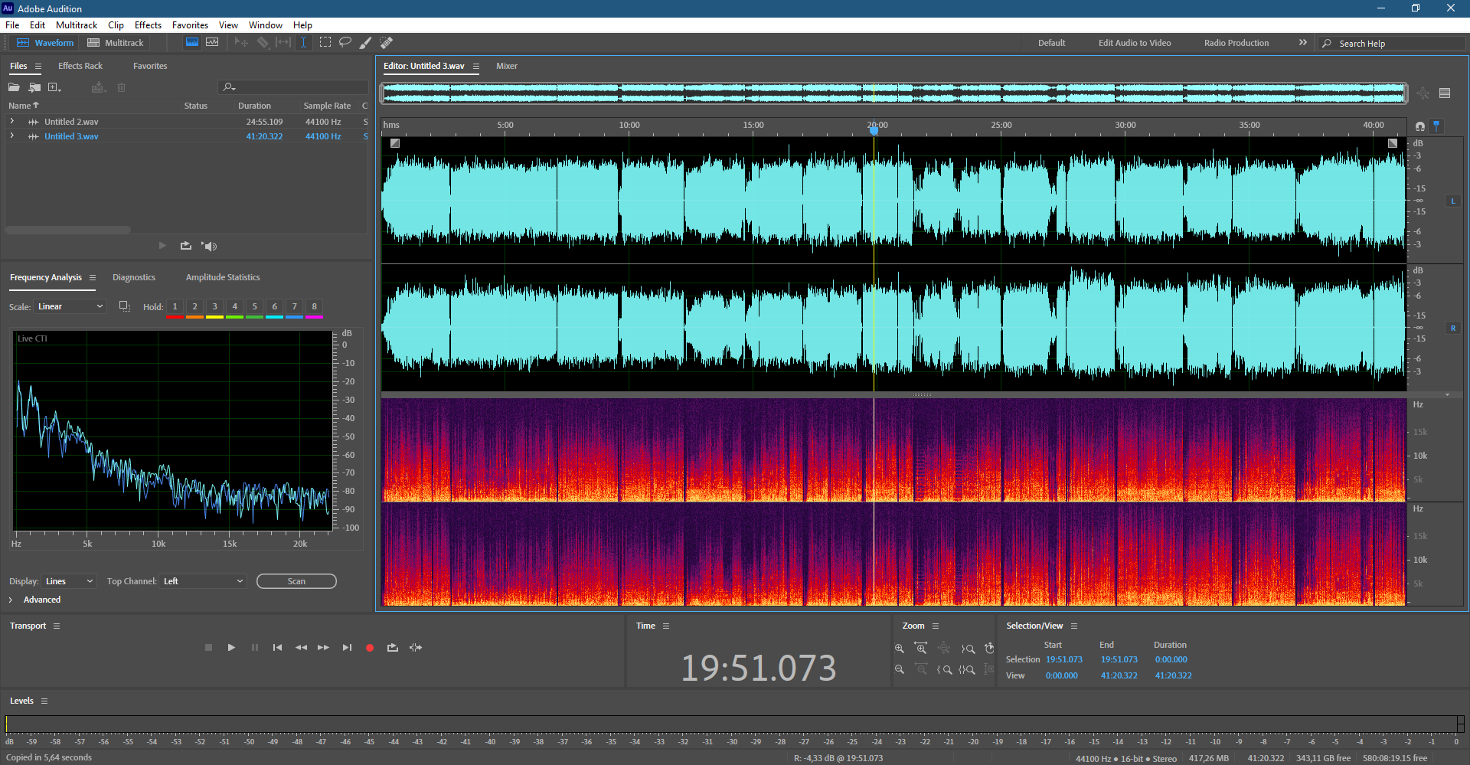Image resolution: width=1470 pixels, height=765 pixels.
Task: Toggle the Loop Playback button
Action: 393,648
